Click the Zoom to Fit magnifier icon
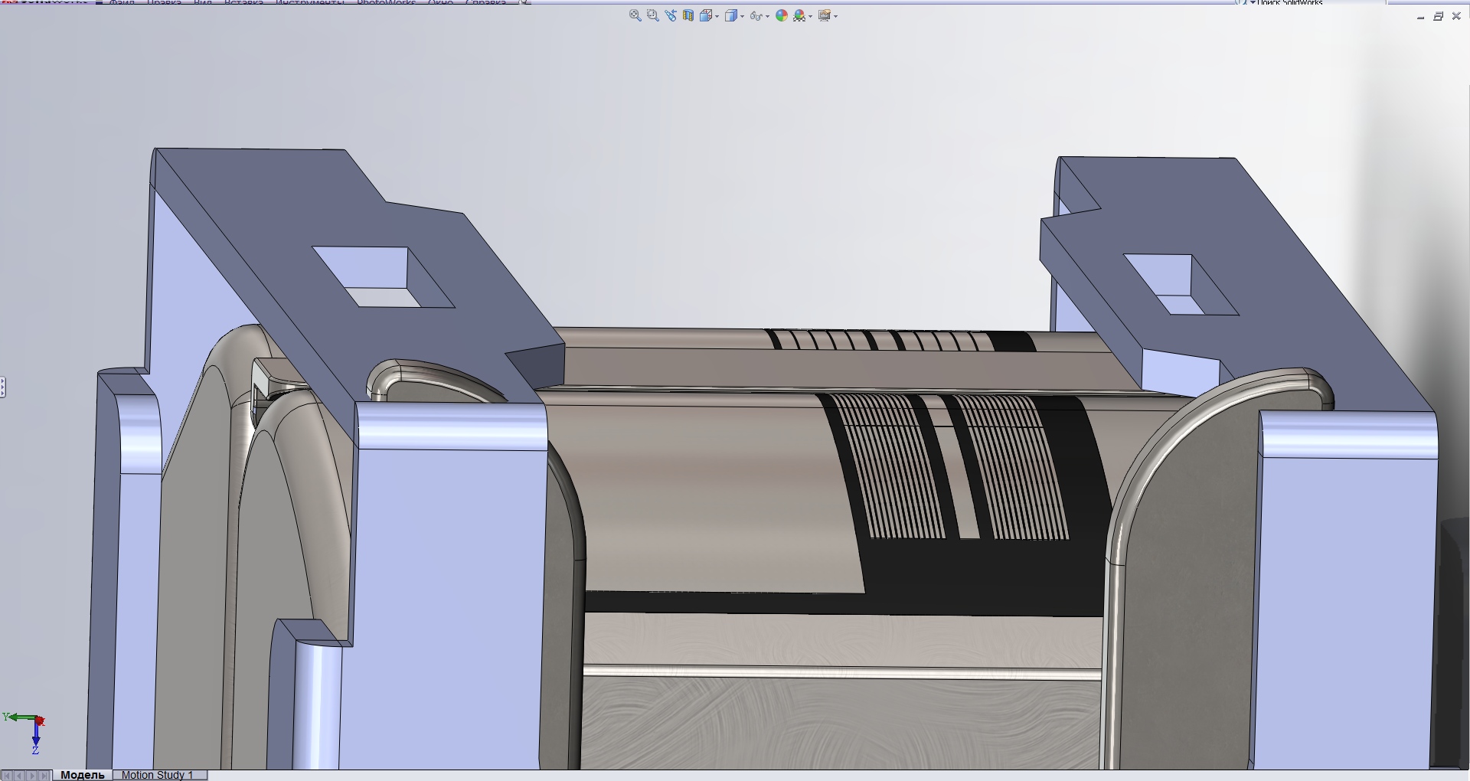This screenshot has width=1470, height=781. click(x=635, y=15)
